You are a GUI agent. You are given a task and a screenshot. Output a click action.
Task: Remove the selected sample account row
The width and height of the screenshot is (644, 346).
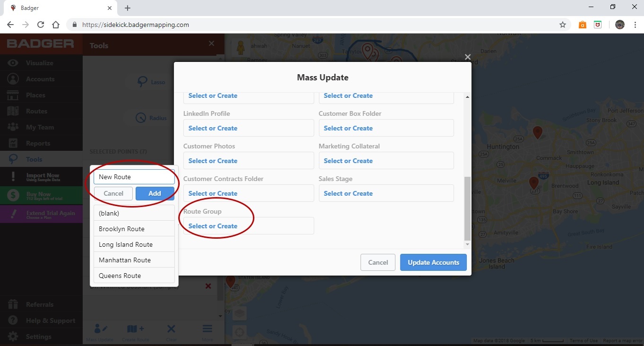tap(208, 286)
